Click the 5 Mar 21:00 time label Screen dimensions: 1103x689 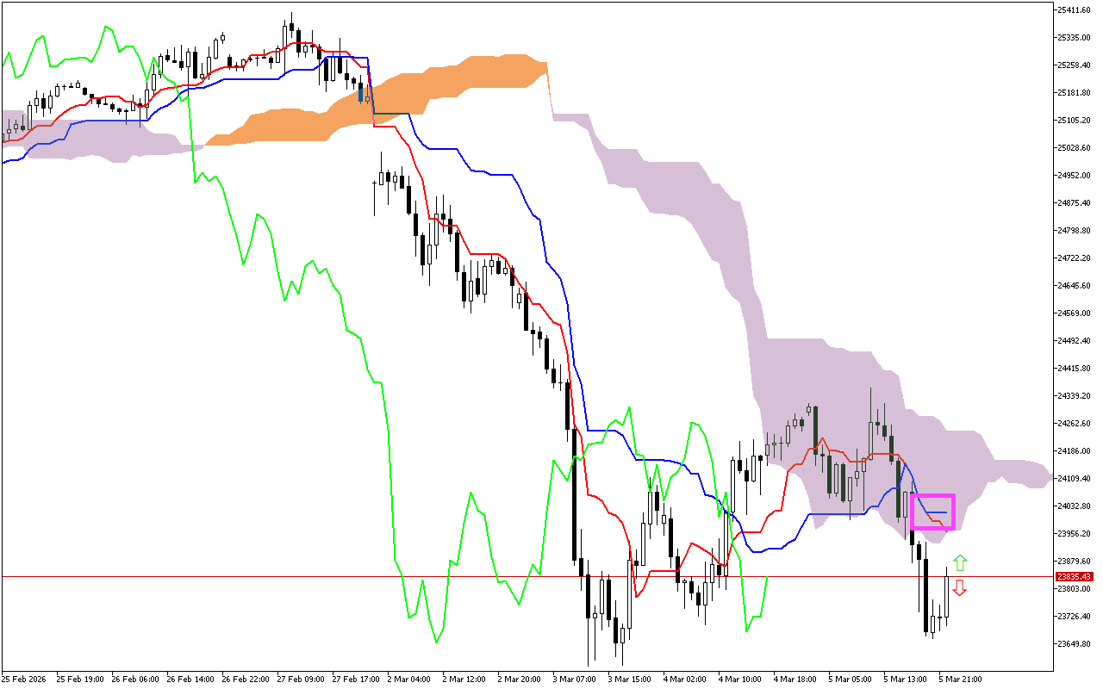click(961, 679)
